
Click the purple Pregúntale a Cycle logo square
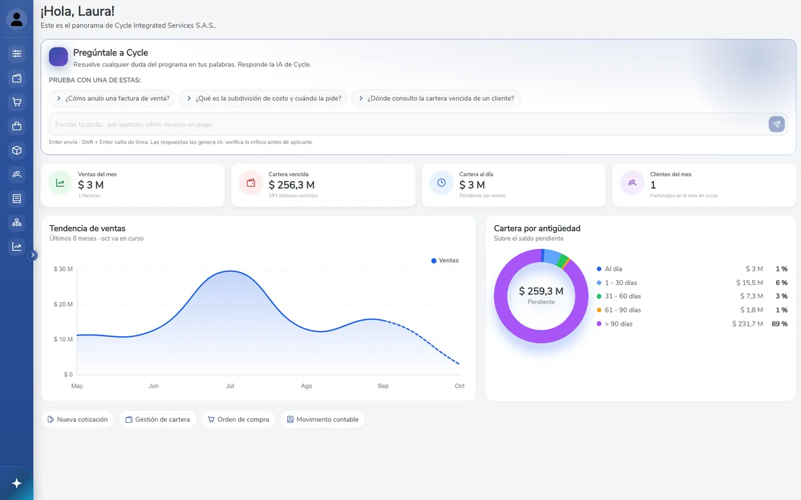[58, 57]
